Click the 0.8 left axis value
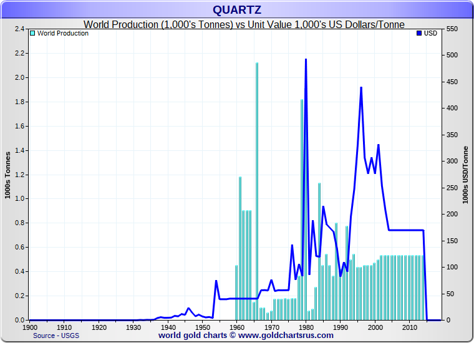 pyautogui.click(x=20, y=223)
